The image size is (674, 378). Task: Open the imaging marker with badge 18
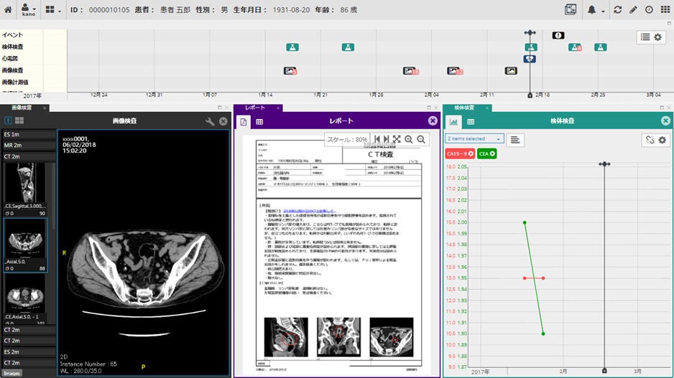pos(410,71)
